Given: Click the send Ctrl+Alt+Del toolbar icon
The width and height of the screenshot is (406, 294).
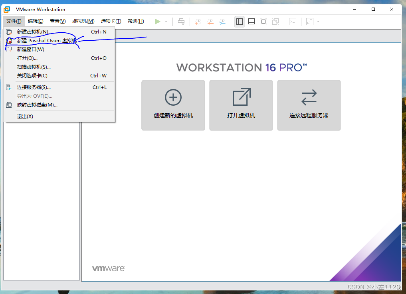Looking at the screenshot, I should 181,22.
